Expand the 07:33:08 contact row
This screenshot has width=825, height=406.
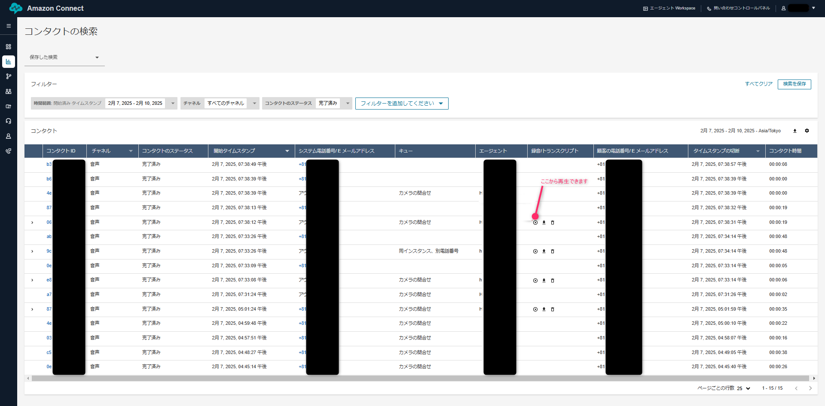[32, 280]
